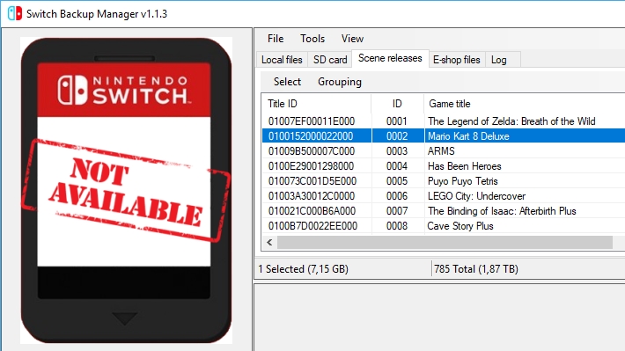The image size is (625, 351).
Task: Open the View menu
Action: pos(352,39)
